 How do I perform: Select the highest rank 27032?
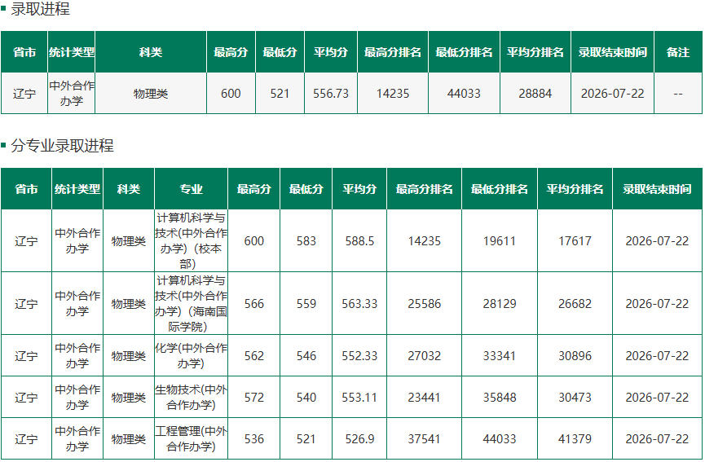pyautogui.click(x=425, y=356)
